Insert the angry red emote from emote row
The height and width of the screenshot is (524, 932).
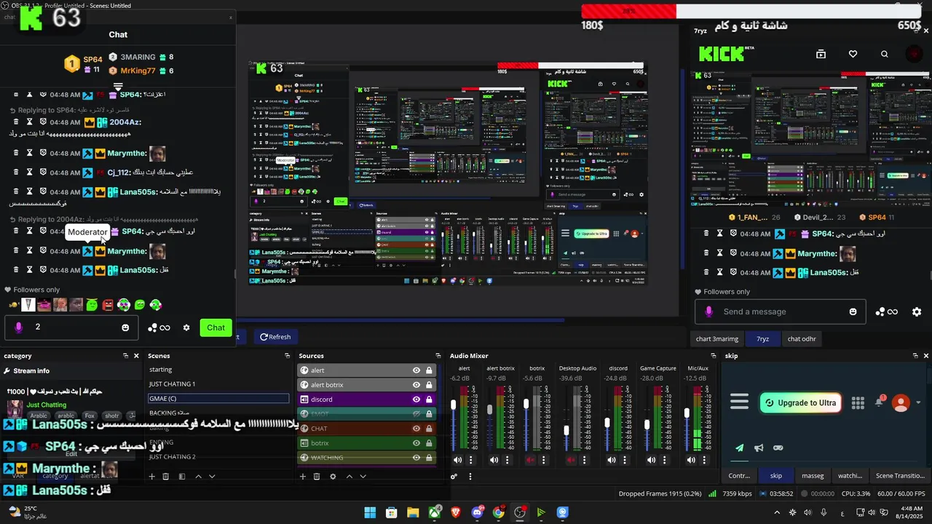pyautogui.click(x=108, y=305)
